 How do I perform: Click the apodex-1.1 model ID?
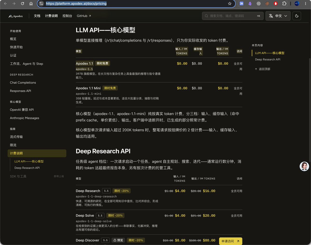click(84, 69)
